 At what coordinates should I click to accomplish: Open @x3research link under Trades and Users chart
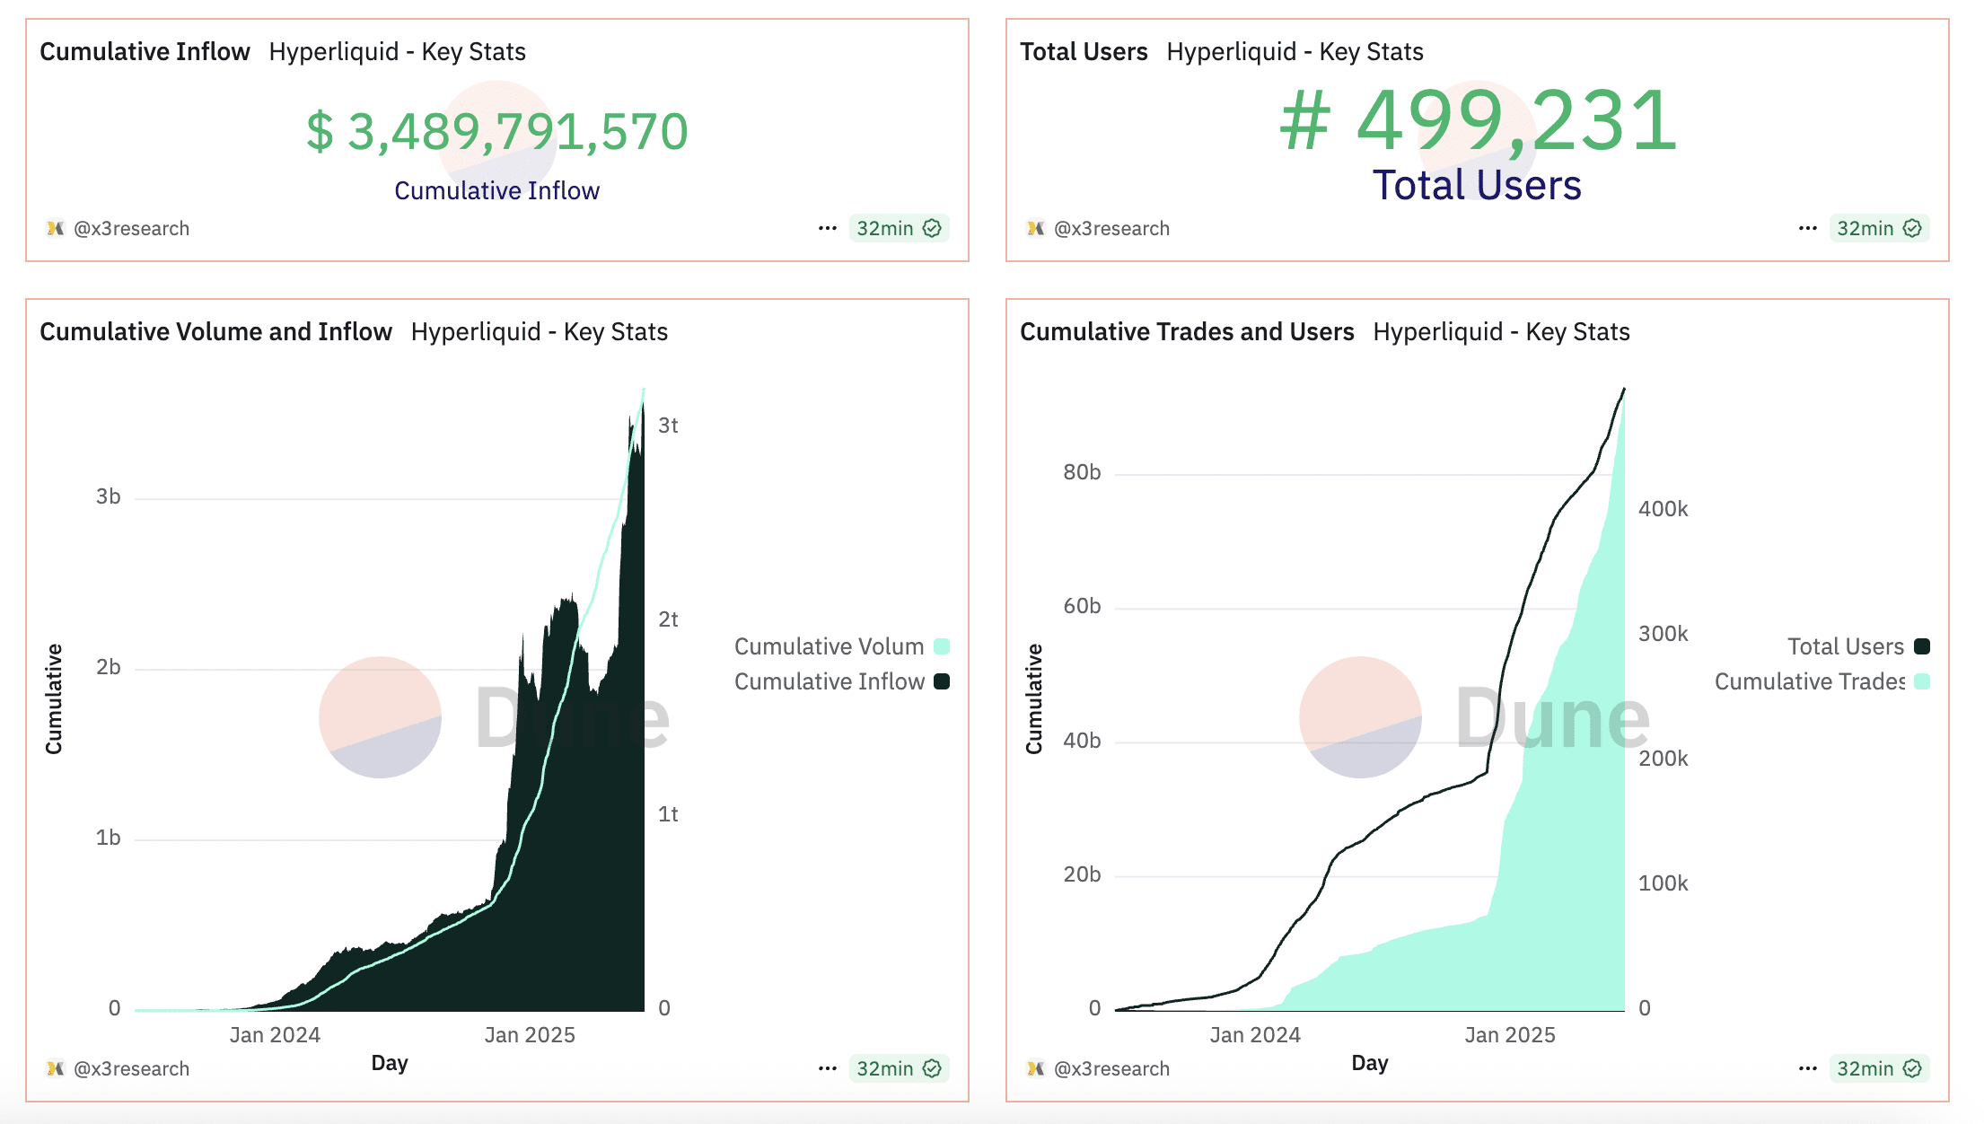pos(1111,1069)
